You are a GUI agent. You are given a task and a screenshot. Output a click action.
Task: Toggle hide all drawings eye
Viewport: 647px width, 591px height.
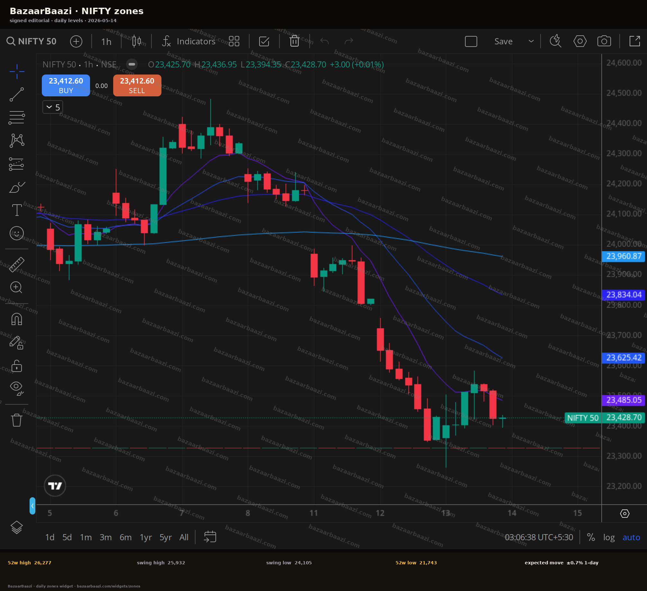pos(17,388)
